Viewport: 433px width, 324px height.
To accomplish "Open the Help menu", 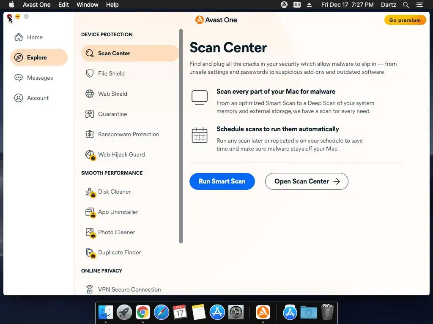I will coord(112,5).
